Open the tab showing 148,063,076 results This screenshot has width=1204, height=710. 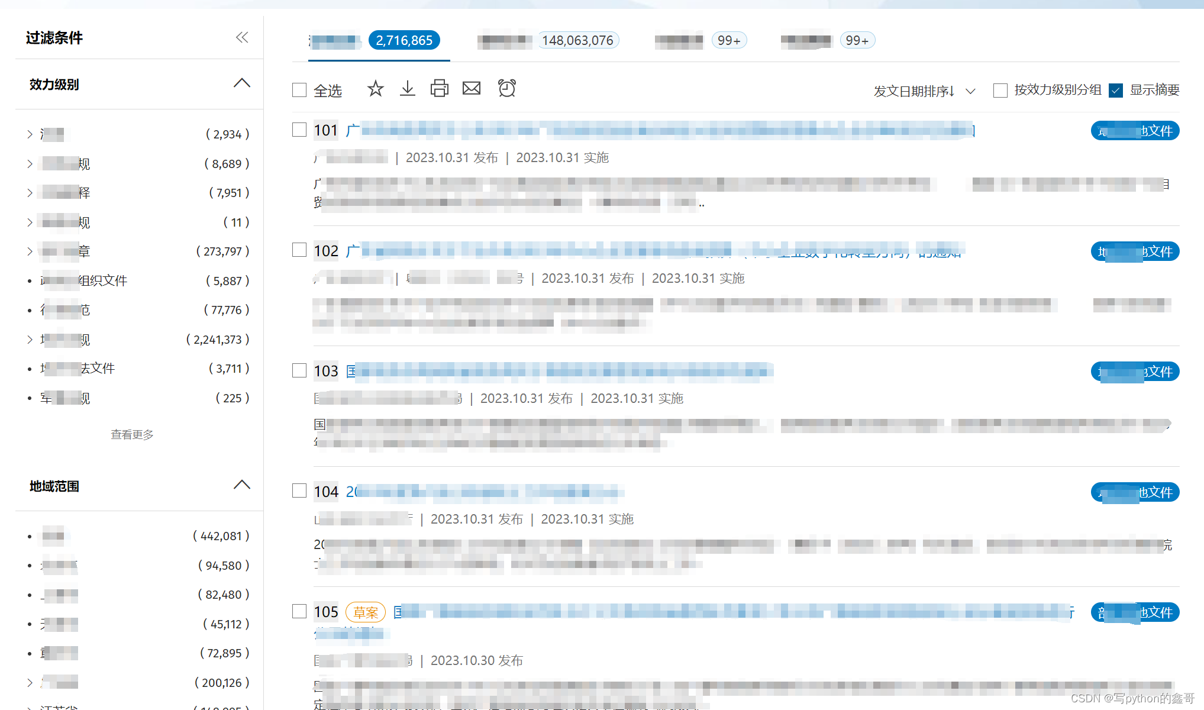(x=548, y=40)
